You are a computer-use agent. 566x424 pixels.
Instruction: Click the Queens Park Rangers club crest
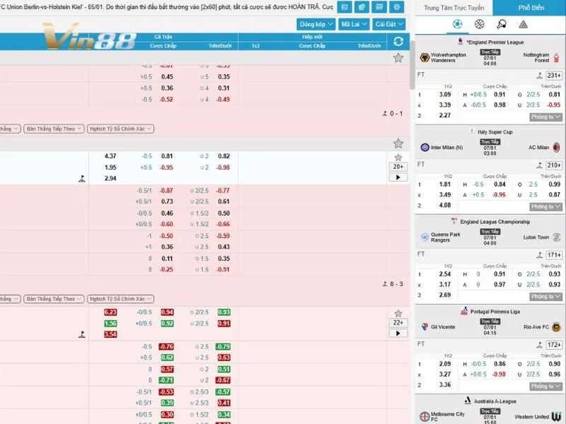click(425, 237)
